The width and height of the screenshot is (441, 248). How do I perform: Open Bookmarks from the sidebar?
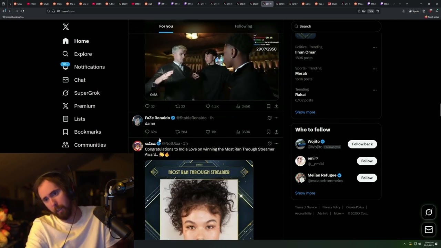(82, 132)
